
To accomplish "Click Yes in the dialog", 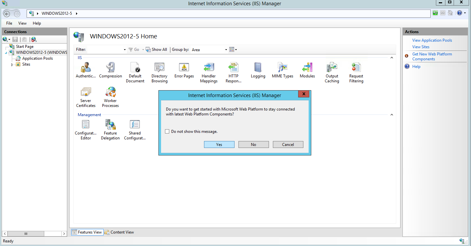I will pos(219,145).
